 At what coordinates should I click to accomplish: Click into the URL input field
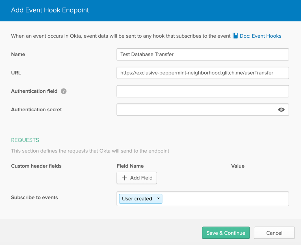202,73
